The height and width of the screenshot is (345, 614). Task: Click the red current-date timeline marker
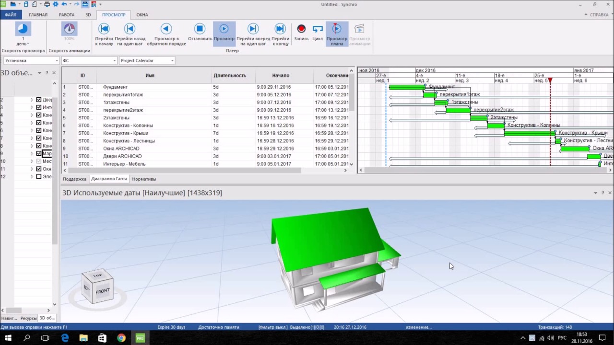(x=550, y=80)
